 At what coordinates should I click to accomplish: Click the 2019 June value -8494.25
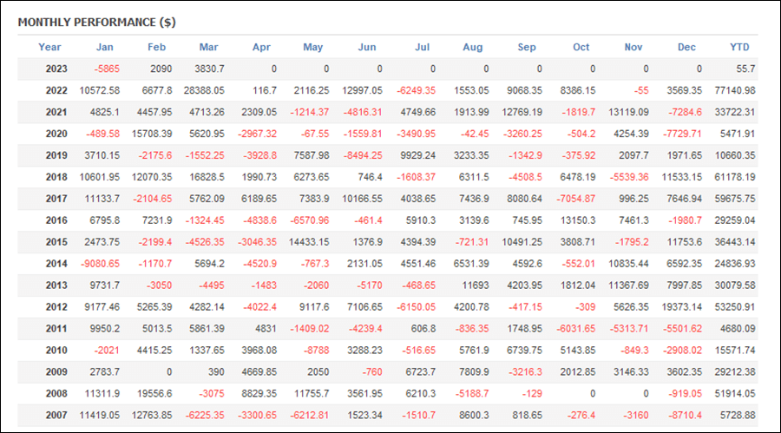[x=363, y=155]
